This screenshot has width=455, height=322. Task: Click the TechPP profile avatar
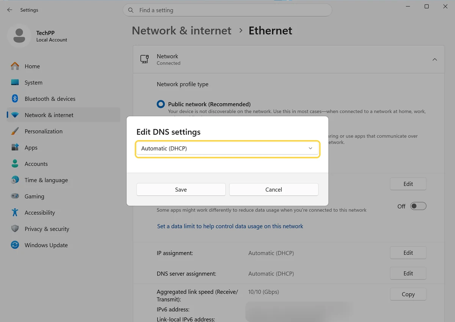[19, 36]
